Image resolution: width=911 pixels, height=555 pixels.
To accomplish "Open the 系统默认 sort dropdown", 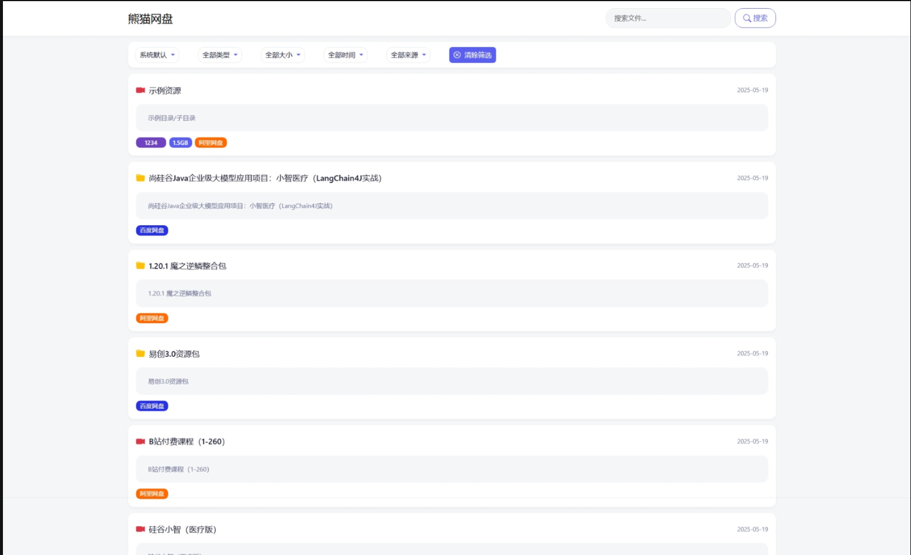I will [157, 55].
